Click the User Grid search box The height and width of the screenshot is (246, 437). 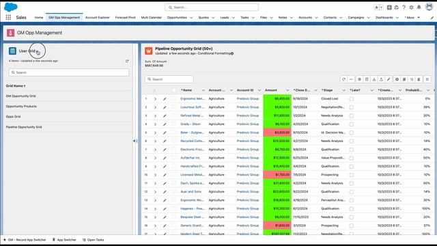[69, 72]
